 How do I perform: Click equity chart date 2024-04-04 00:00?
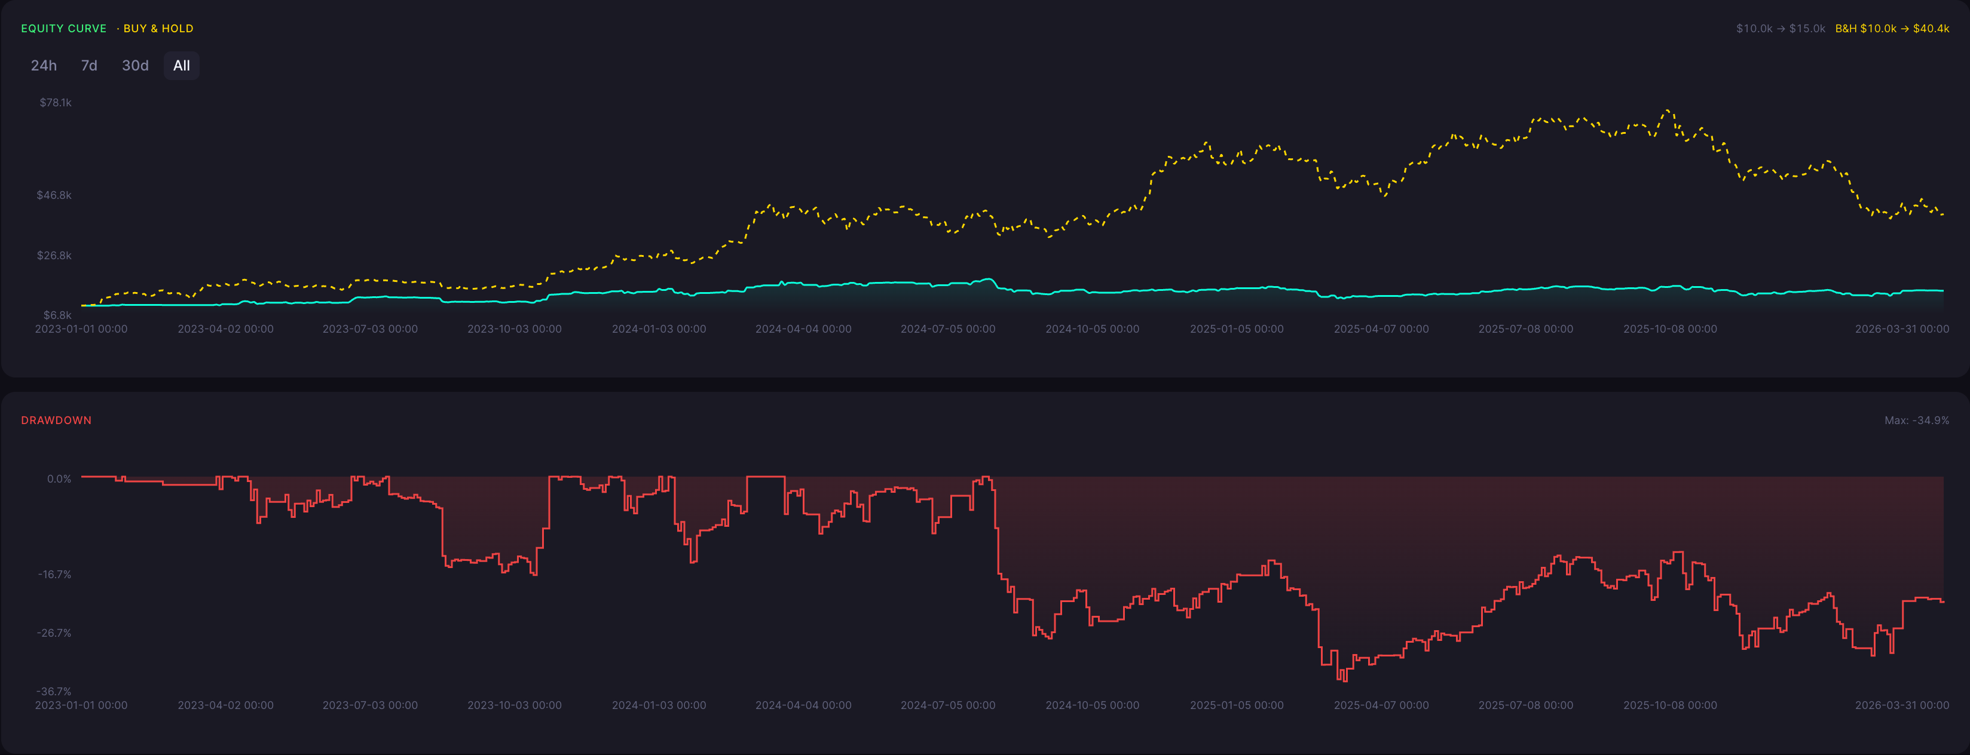pyautogui.click(x=804, y=329)
